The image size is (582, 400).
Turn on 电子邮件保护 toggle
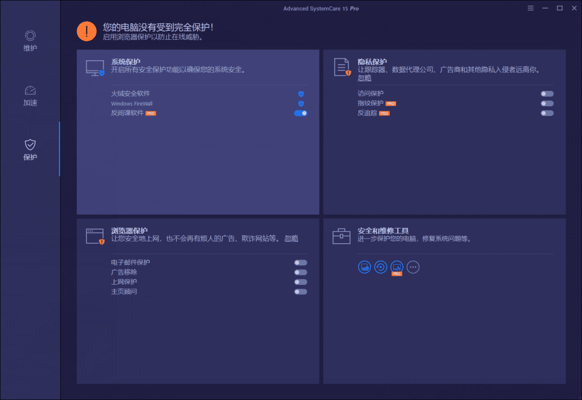point(301,262)
